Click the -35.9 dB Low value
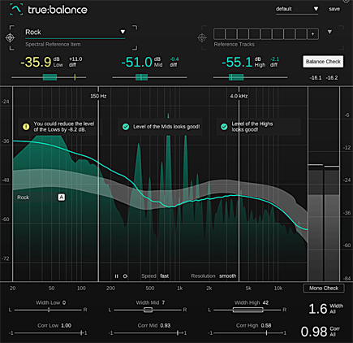 click(x=36, y=62)
